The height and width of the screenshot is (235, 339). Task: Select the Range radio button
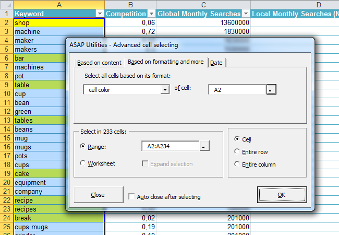click(x=82, y=146)
